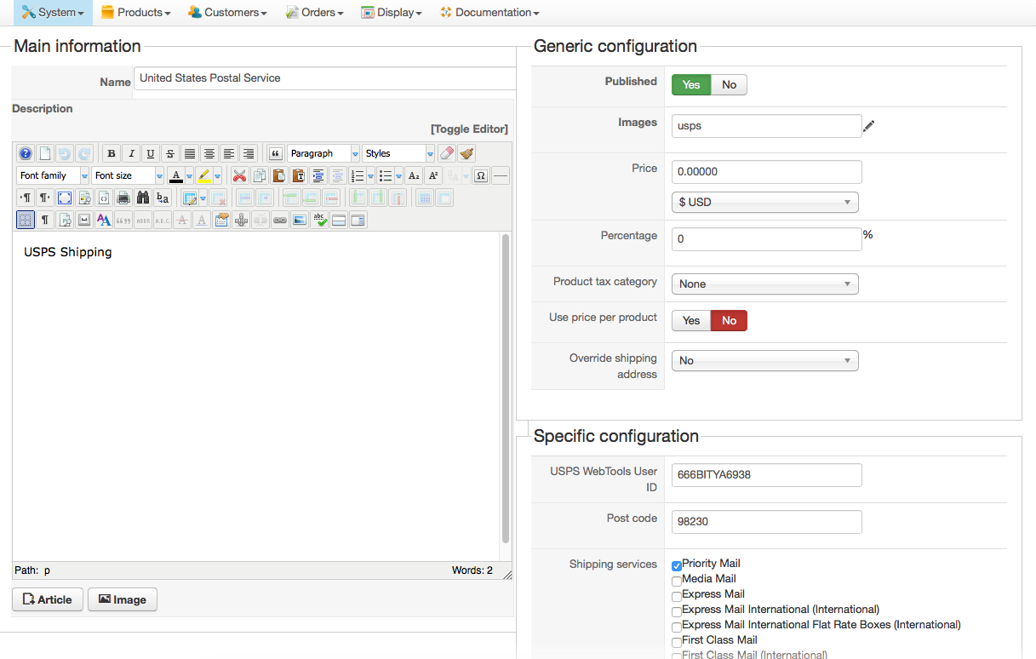Click the blockquote icon in editor toolbar
Screen dimensions: 1036x659
tap(275, 154)
